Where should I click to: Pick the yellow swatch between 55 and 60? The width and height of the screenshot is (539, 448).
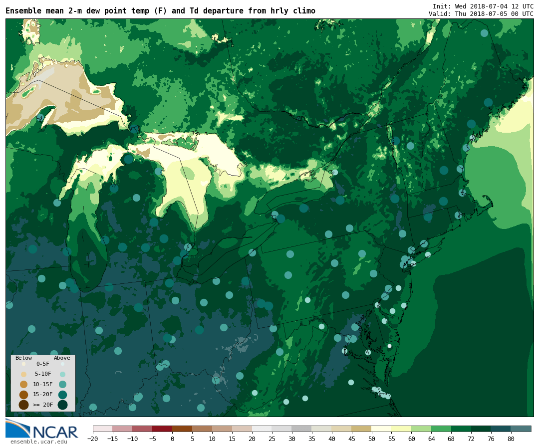[x=402, y=429]
